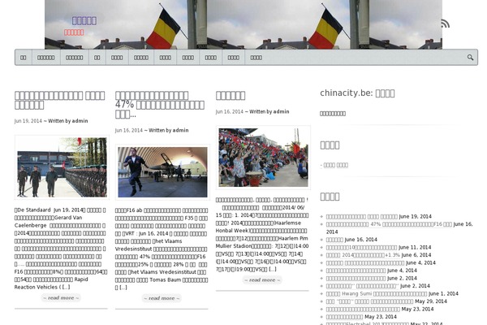
Task: Click read more under Rapid Reaction Vehicles excerpt
Action: click(61, 298)
